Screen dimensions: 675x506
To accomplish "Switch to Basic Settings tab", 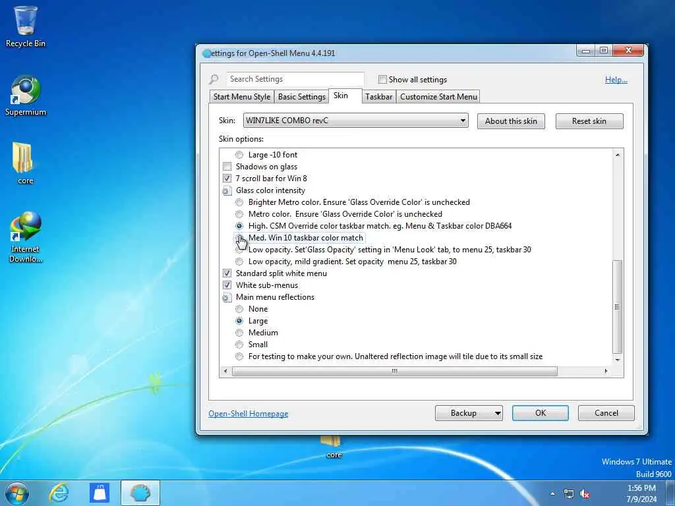I will point(302,97).
